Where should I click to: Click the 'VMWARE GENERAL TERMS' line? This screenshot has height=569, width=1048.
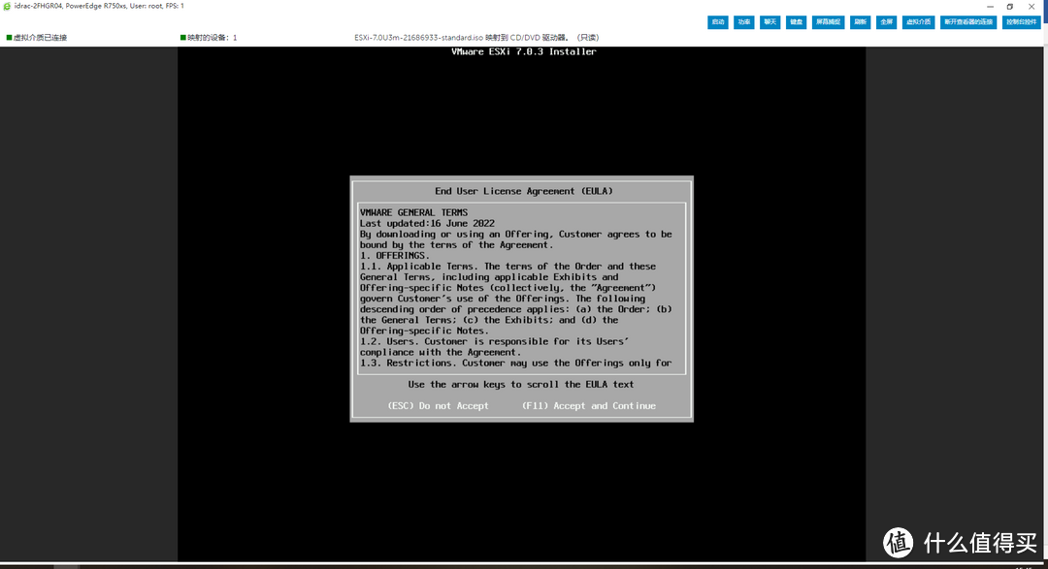pos(413,212)
